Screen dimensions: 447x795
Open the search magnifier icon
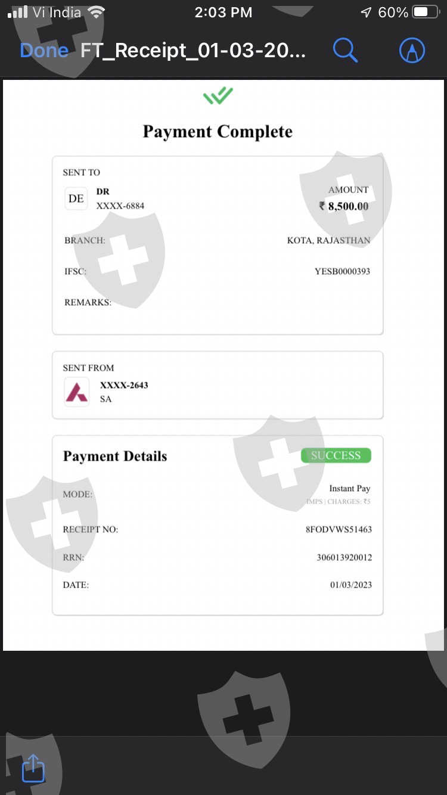(345, 51)
